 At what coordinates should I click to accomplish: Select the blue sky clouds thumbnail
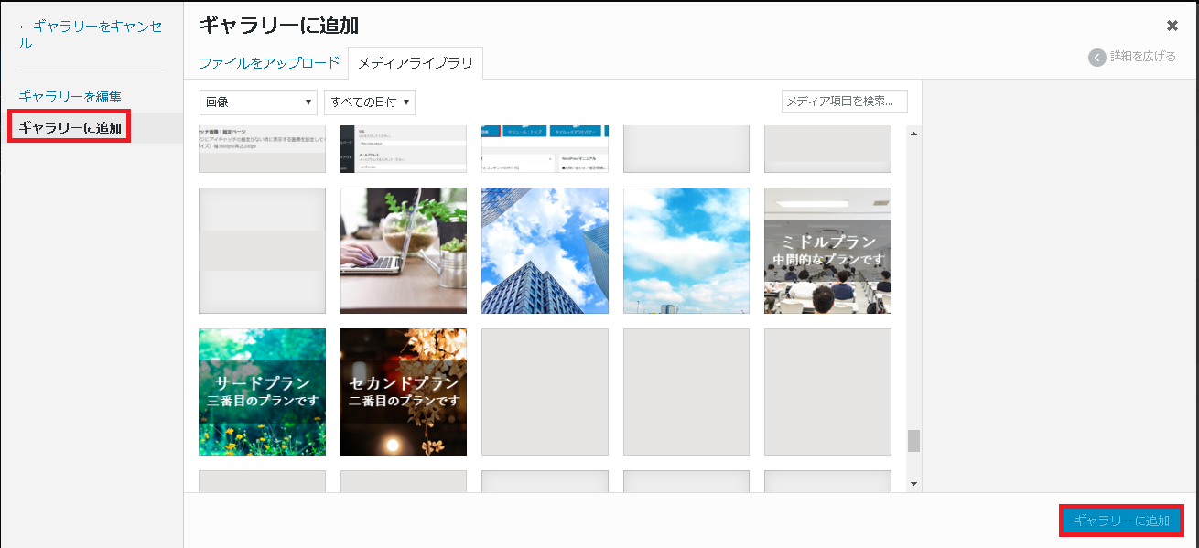pos(686,251)
